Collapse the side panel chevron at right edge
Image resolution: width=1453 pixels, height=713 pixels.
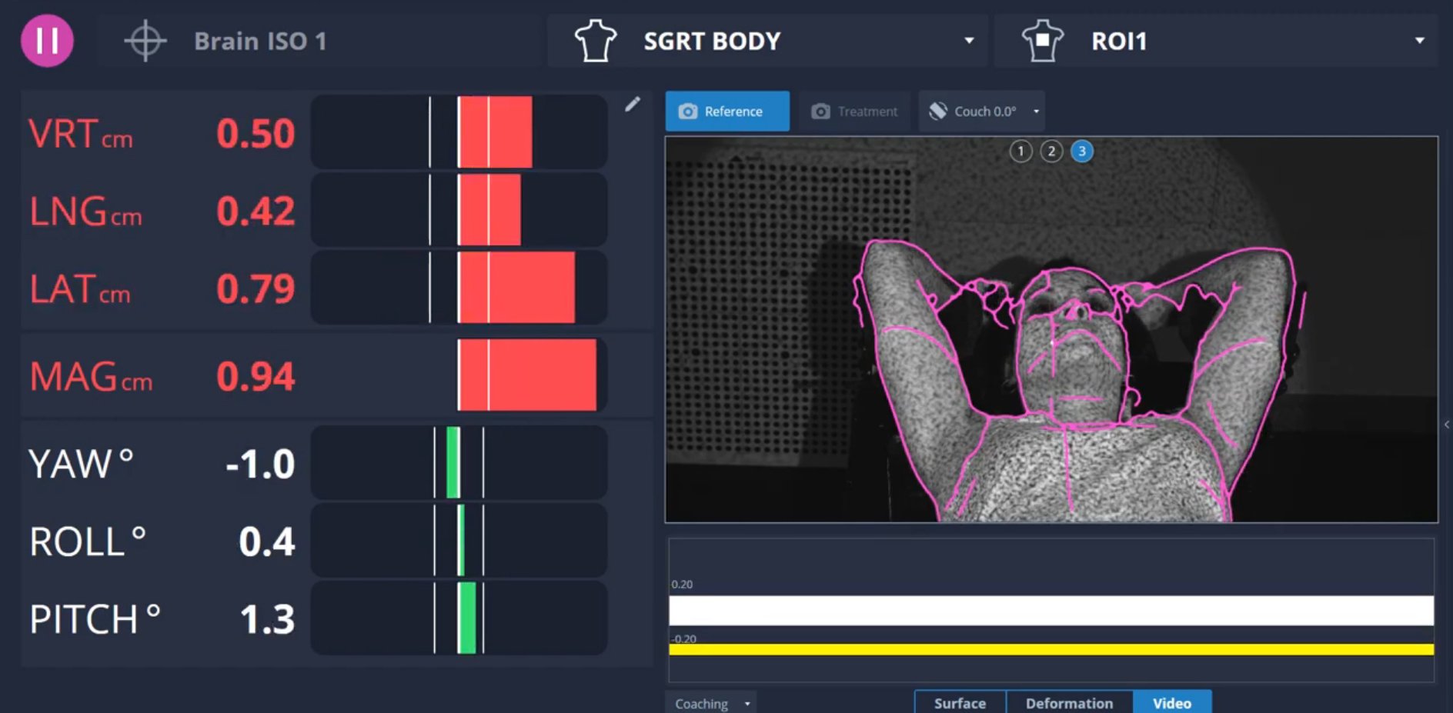pyautogui.click(x=1447, y=425)
